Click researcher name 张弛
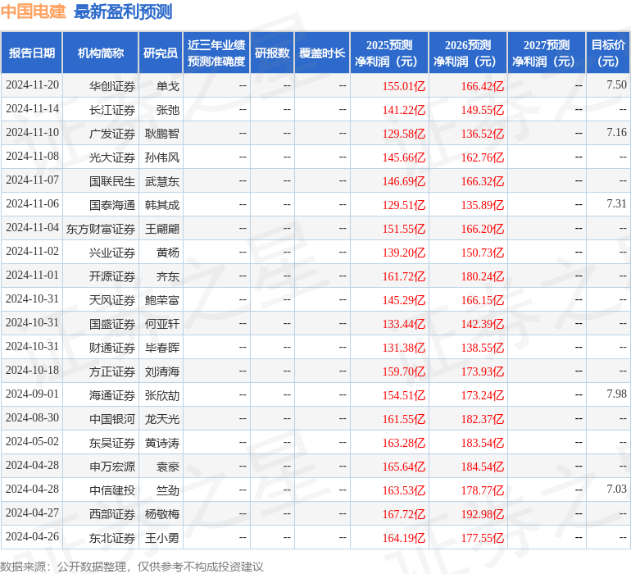Screen dimensions: 631x574 [x=168, y=110]
